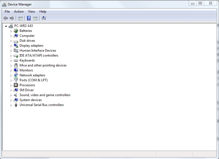
Task: Click the Batteries category icon
Action: 16,31
